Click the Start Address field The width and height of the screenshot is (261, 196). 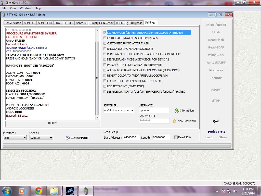point(132,137)
